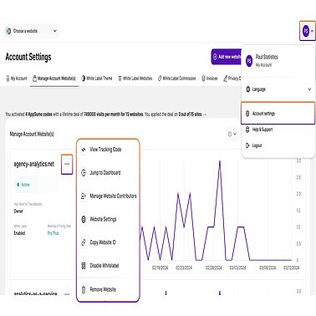The height and width of the screenshot is (316, 316).
Task: Click the AppSumo deal arrow link
Action: click(205, 115)
